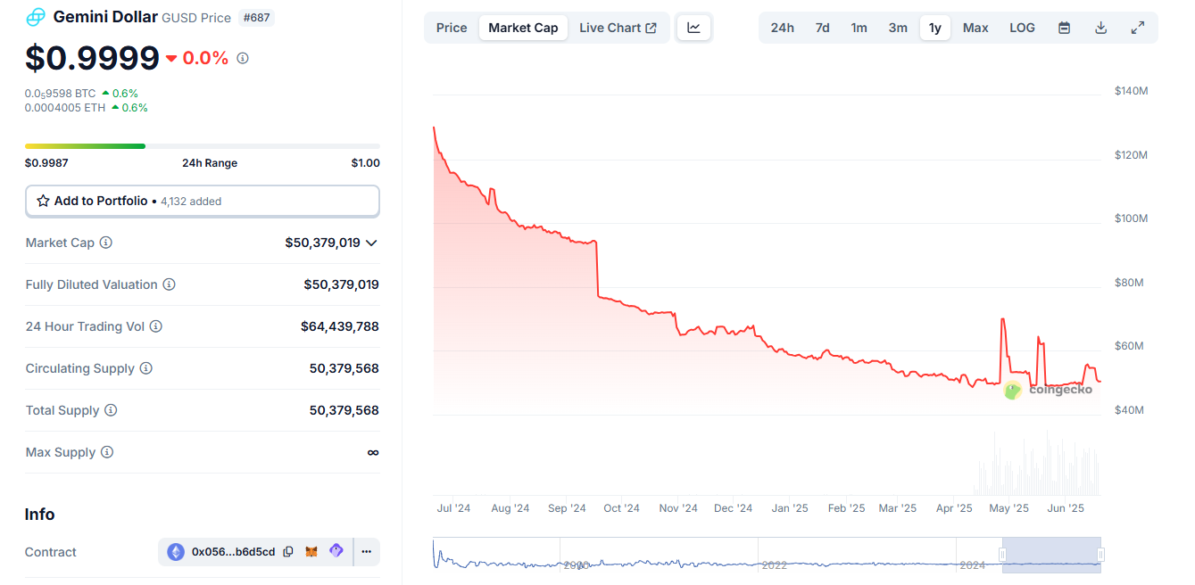Open more contract options via ellipsis icon

pos(366,551)
